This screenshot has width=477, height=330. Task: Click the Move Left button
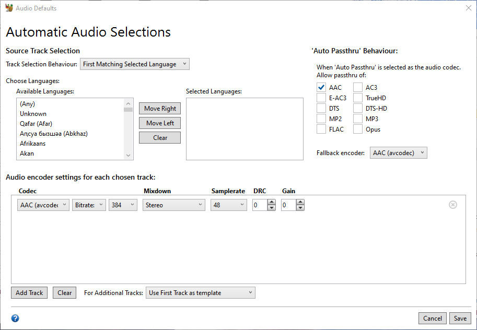click(160, 123)
